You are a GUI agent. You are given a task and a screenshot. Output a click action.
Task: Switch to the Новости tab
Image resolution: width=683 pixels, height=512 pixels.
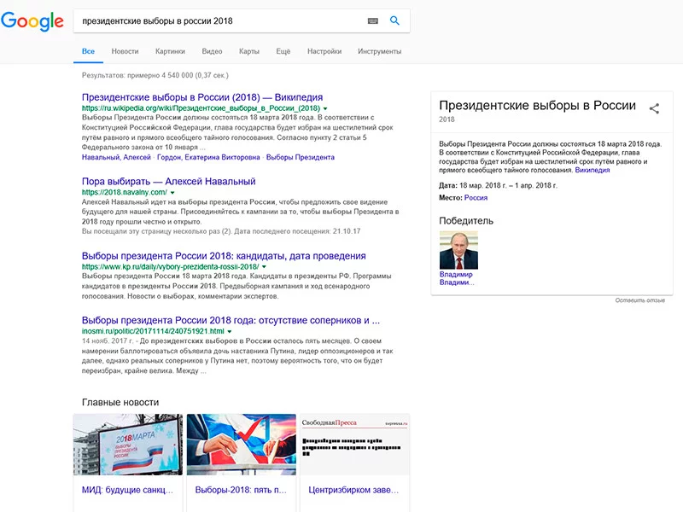coord(125,51)
